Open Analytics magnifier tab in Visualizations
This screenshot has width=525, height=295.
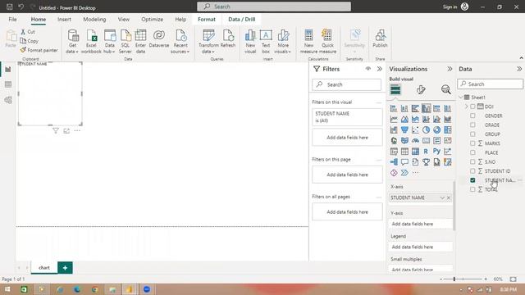445,89
